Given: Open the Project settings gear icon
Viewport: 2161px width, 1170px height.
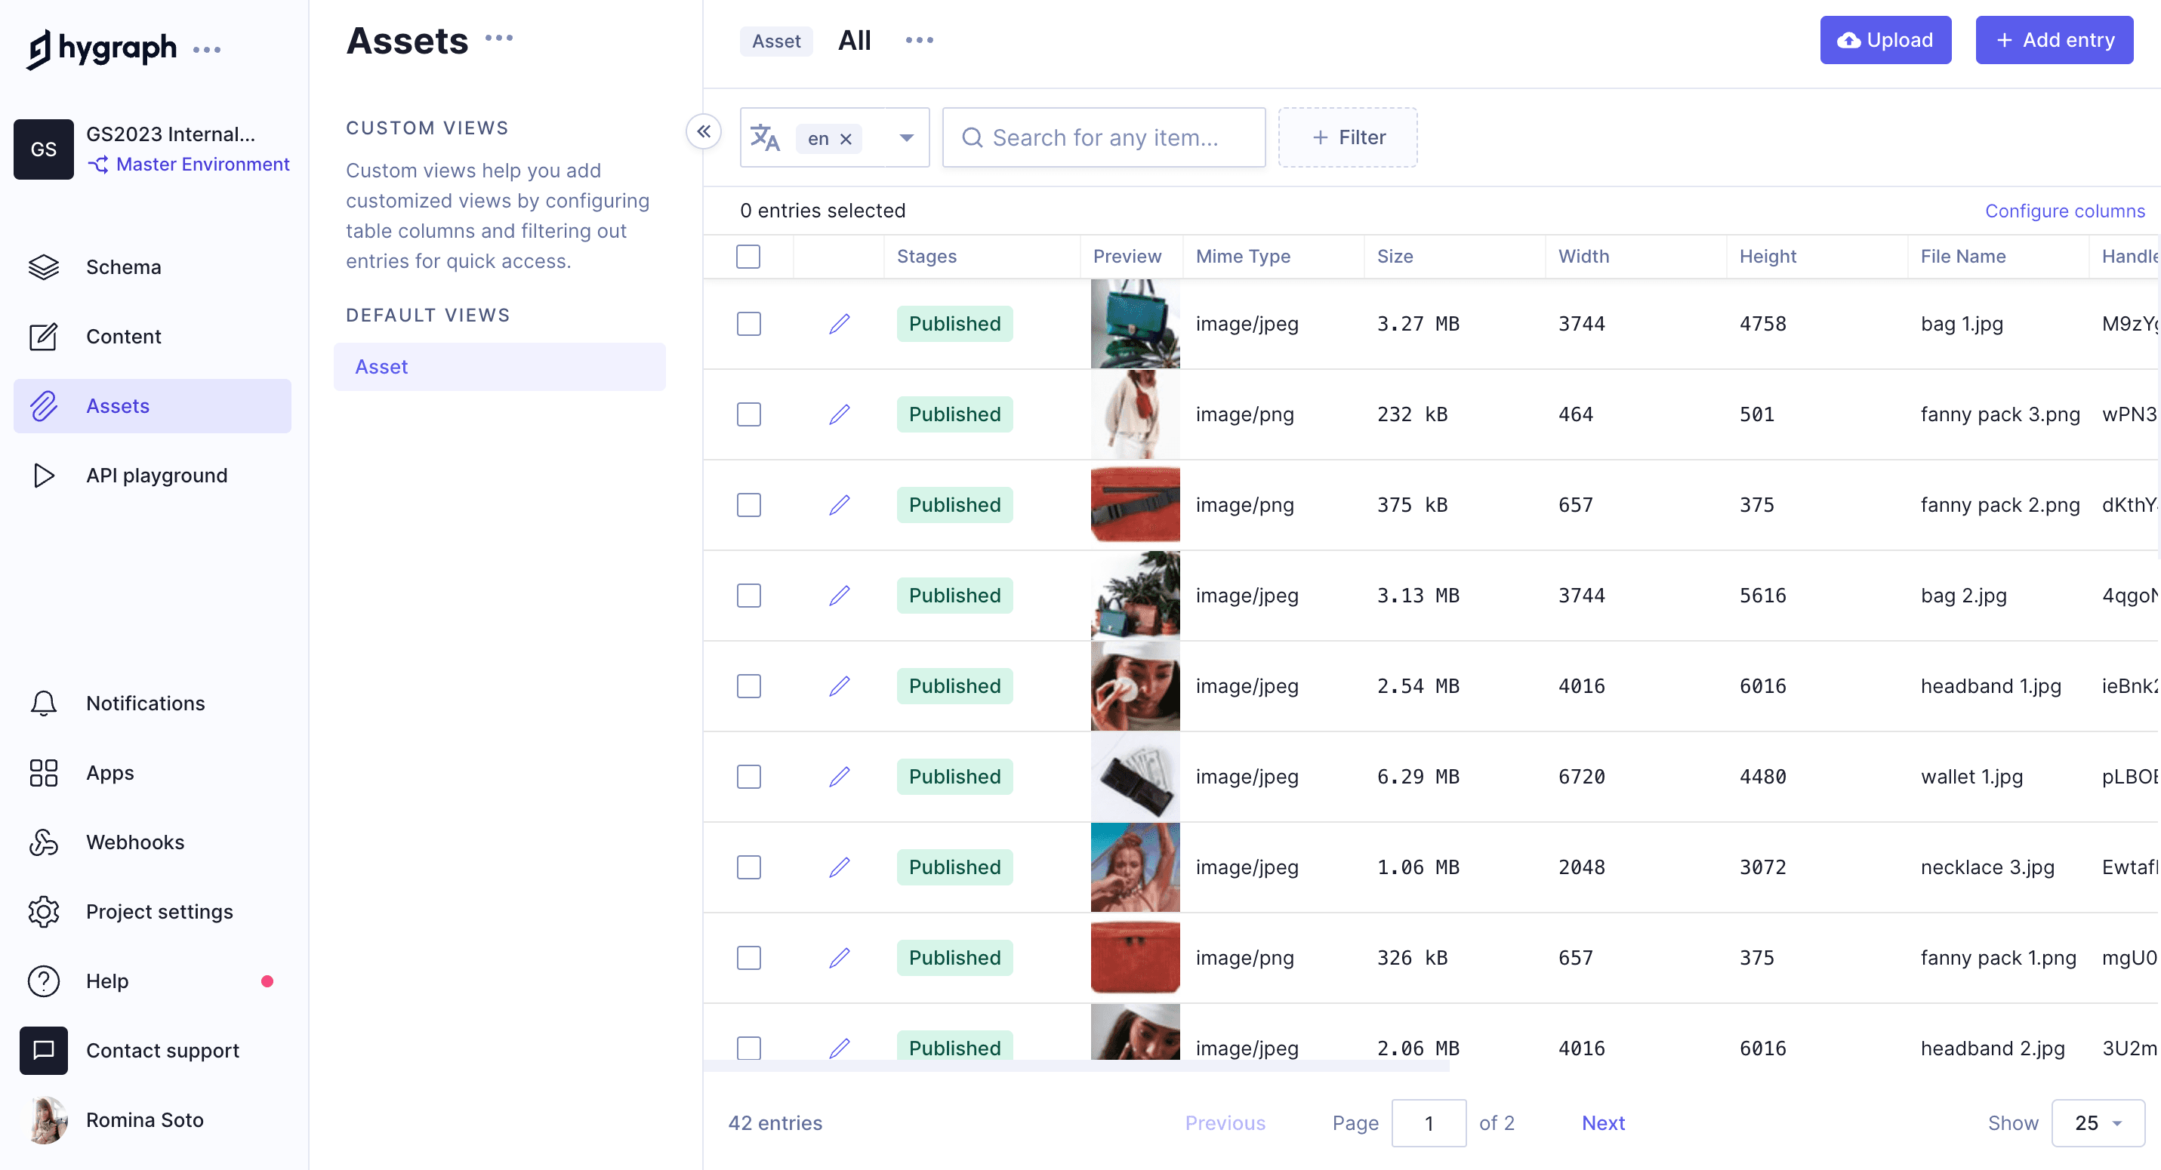Looking at the screenshot, I should 44,912.
